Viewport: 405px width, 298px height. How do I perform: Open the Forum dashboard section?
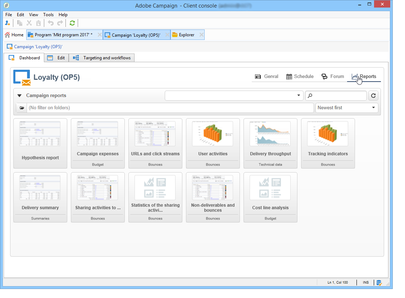point(332,77)
